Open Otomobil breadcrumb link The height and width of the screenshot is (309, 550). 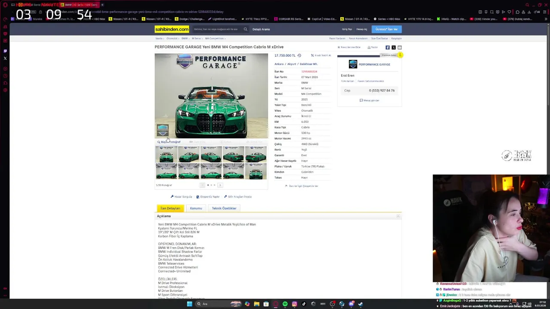tap(172, 39)
